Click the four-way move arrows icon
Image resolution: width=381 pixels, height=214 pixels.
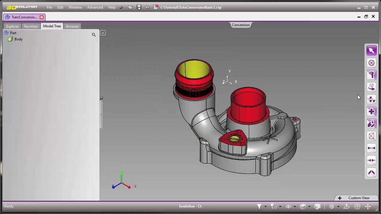pos(368,207)
